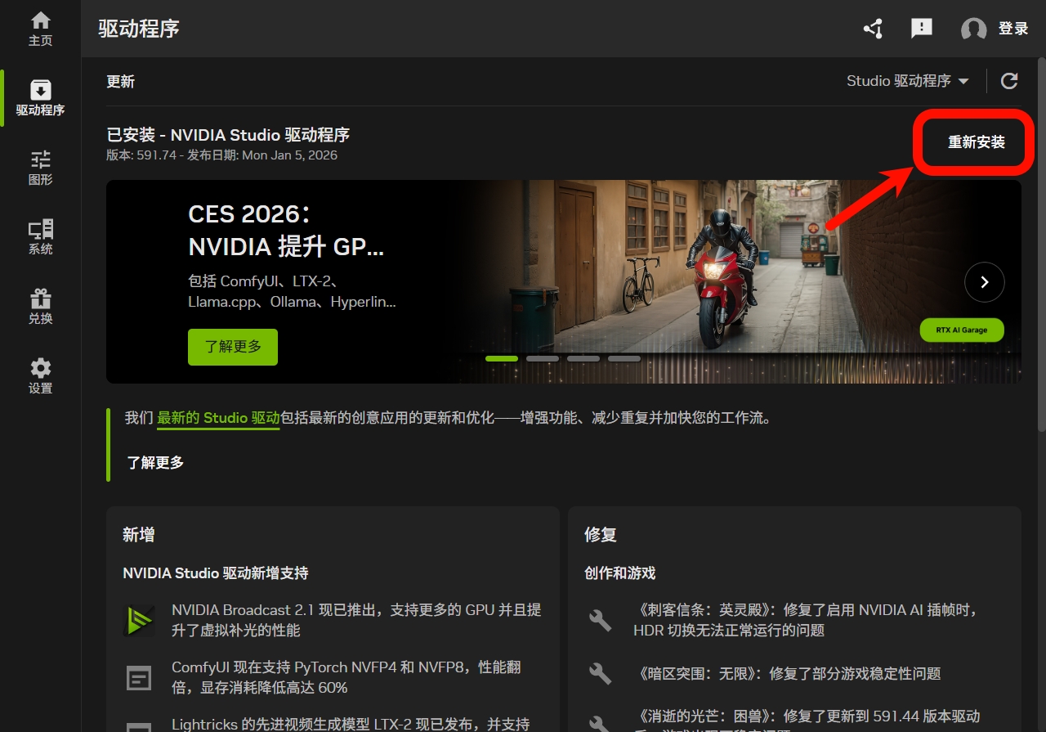Image resolution: width=1046 pixels, height=732 pixels.
Task: Click 已安装 - NVIDIA Studio 驱动程序 title
Action: point(228,135)
